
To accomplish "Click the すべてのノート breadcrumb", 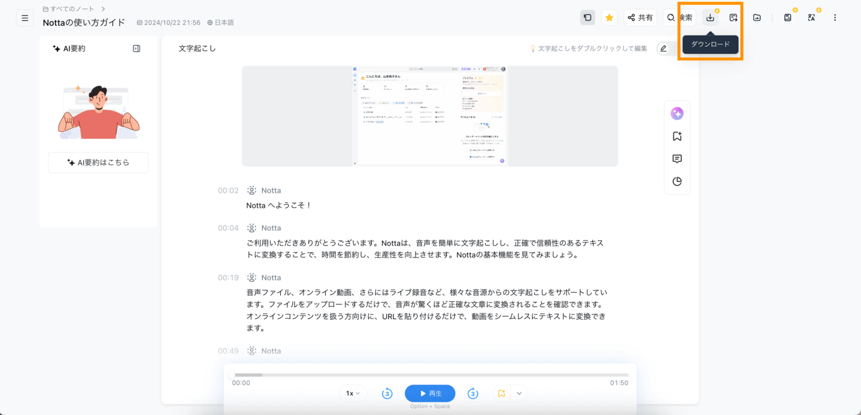I will pos(68,9).
